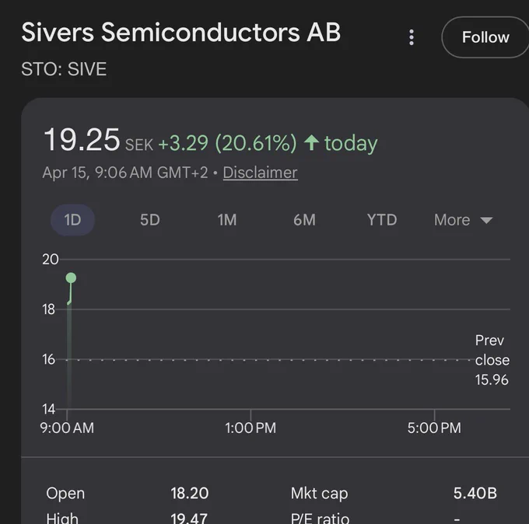Viewport: 529px width, 524px height.
Task: Click the Mkt cap 5.40B value
Action: pyautogui.click(x=475, y=494)
